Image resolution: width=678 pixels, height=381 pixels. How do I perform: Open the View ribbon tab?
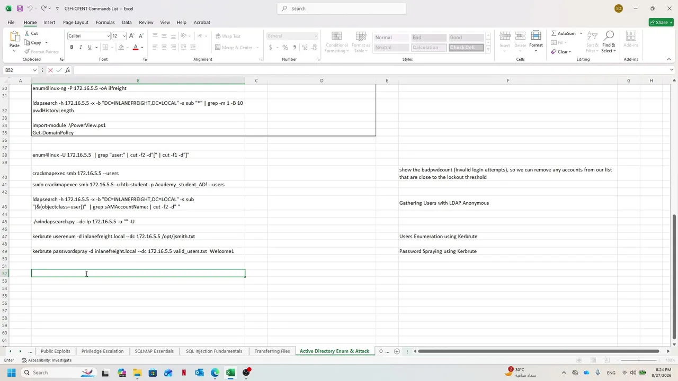[x=165, y=22]
